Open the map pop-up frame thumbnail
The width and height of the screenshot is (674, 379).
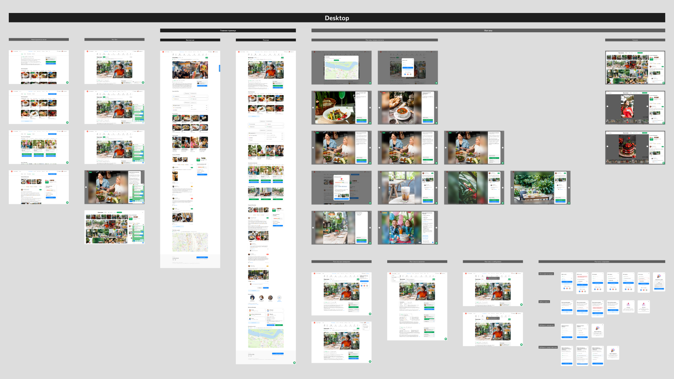[x=341, y=67]
